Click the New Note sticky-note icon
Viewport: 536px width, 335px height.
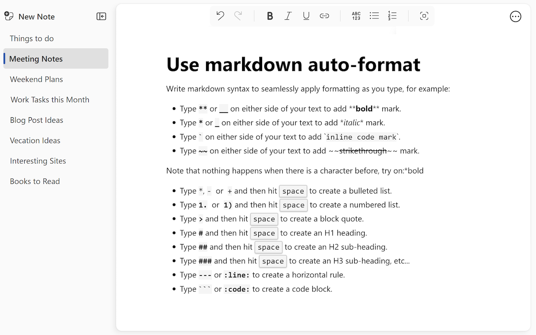pyautogui.click(x=8, y=16)
